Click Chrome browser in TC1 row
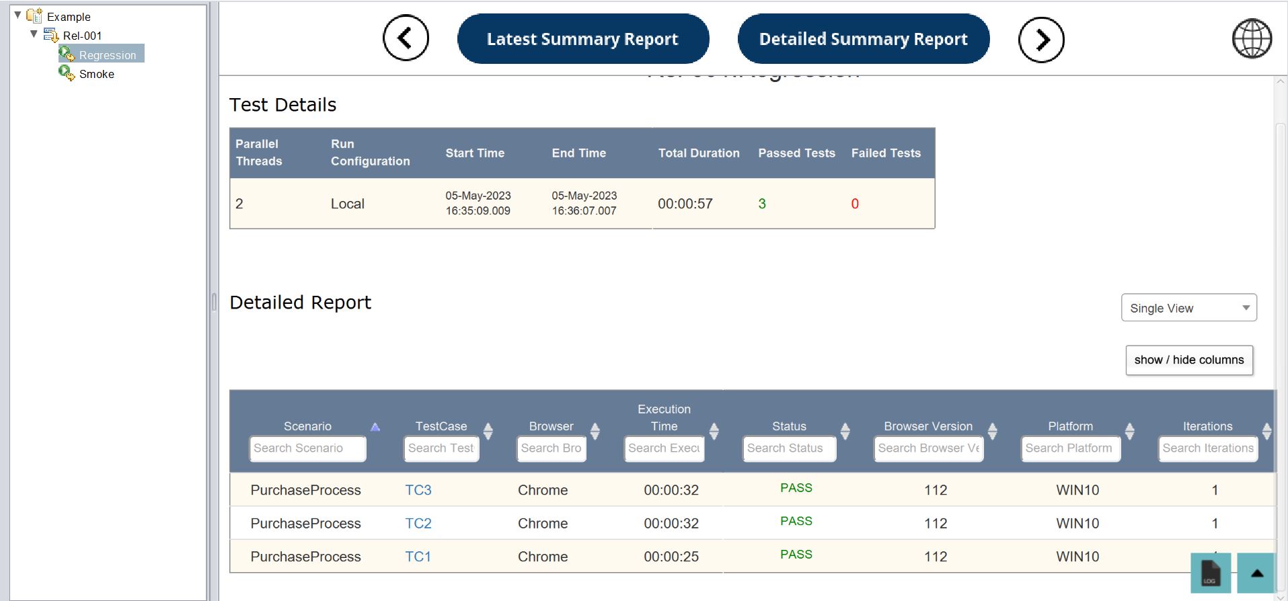Screen dimensions: 1288x601 click(x=543, y=557)
